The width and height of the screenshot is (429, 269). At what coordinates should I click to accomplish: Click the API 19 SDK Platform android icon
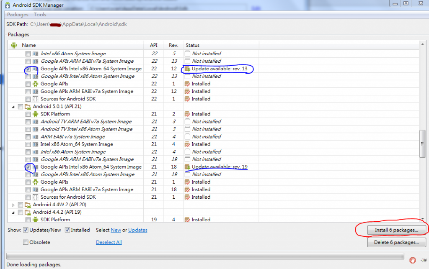(x=36, y=219)
